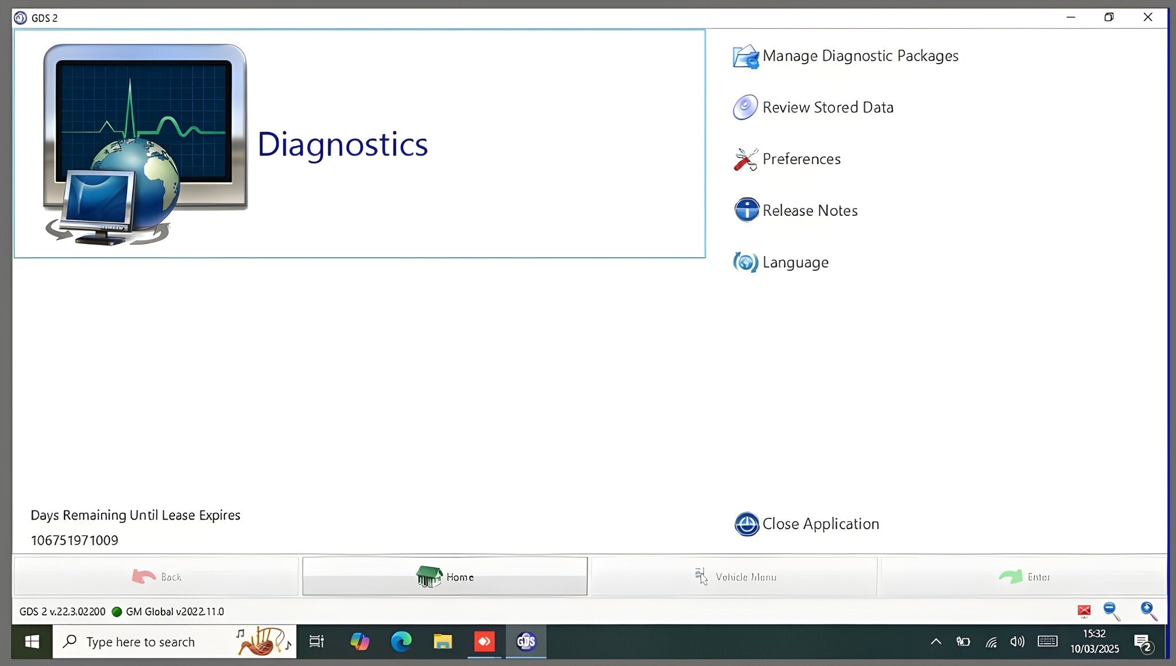
Task: Click the zoom-in magnifier in the status bar
Action: 1147,611
